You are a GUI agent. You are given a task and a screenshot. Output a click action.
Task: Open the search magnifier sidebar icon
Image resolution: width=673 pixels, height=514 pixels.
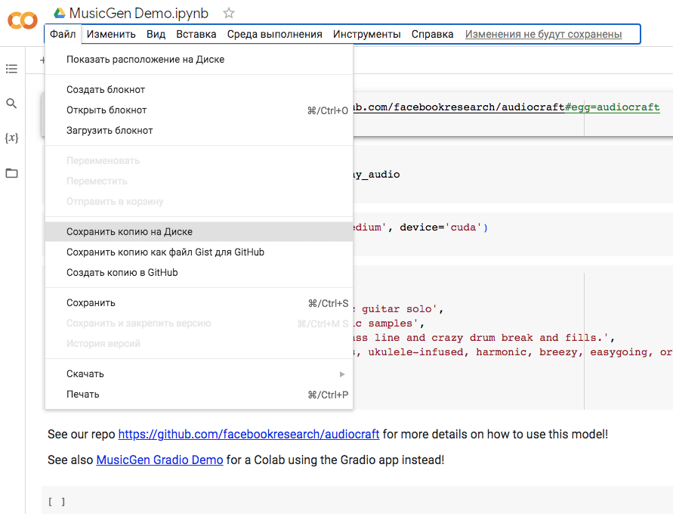pyautogui.click(x=11, y=104)
